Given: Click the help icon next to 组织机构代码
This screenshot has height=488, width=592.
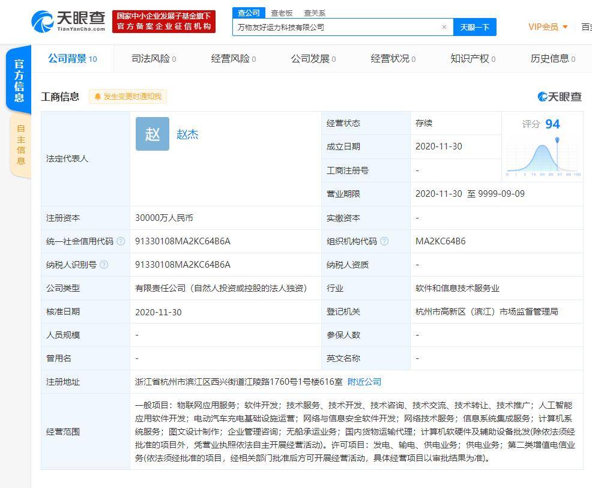Looking at the screenshot, I should click(x=384, y=241).
